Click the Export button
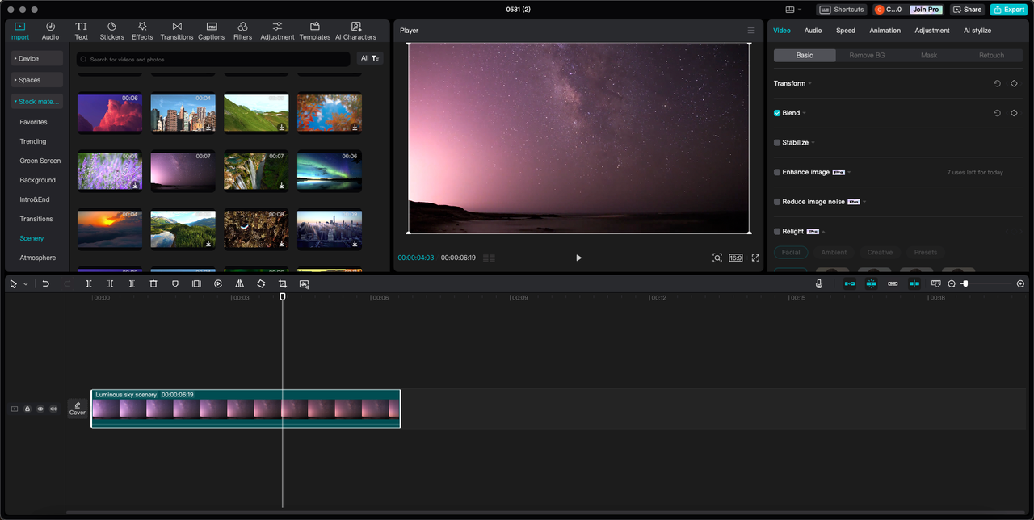The width and height of the screenshot is (1034, 520). [1008, 10]
